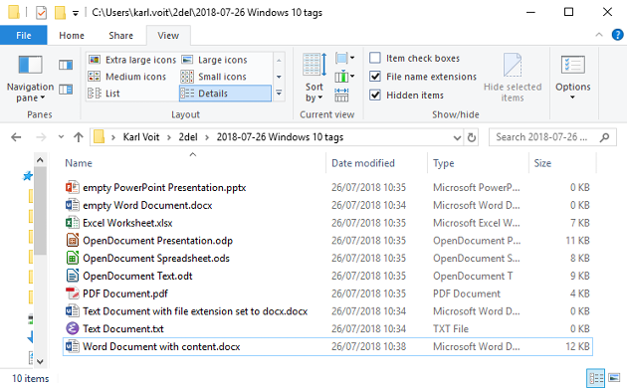The image size is (627, 388).
Task: Click the Search 2018-07-26 input field
Action: 546,137
